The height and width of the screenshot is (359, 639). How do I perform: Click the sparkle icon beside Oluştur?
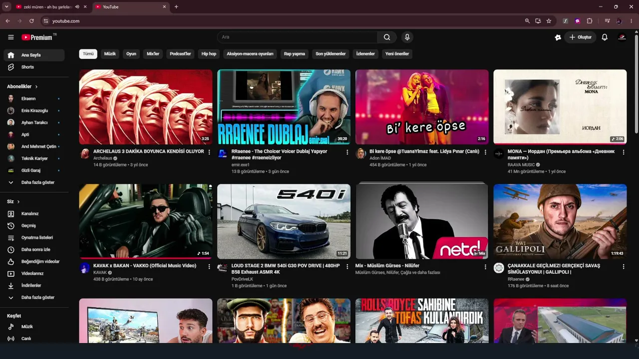pyautogui.click(x=558, y=37)
